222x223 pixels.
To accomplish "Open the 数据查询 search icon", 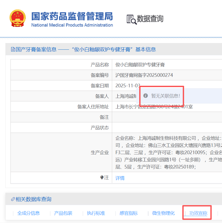I will [132, 20].
